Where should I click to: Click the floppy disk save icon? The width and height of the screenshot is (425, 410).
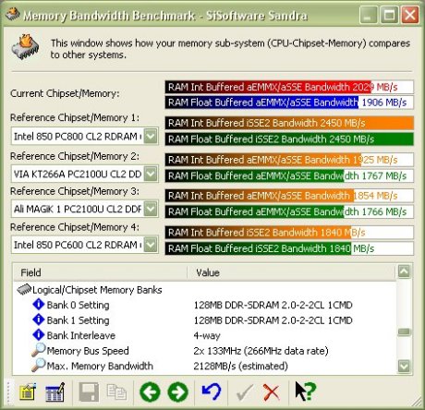[89, 392]
